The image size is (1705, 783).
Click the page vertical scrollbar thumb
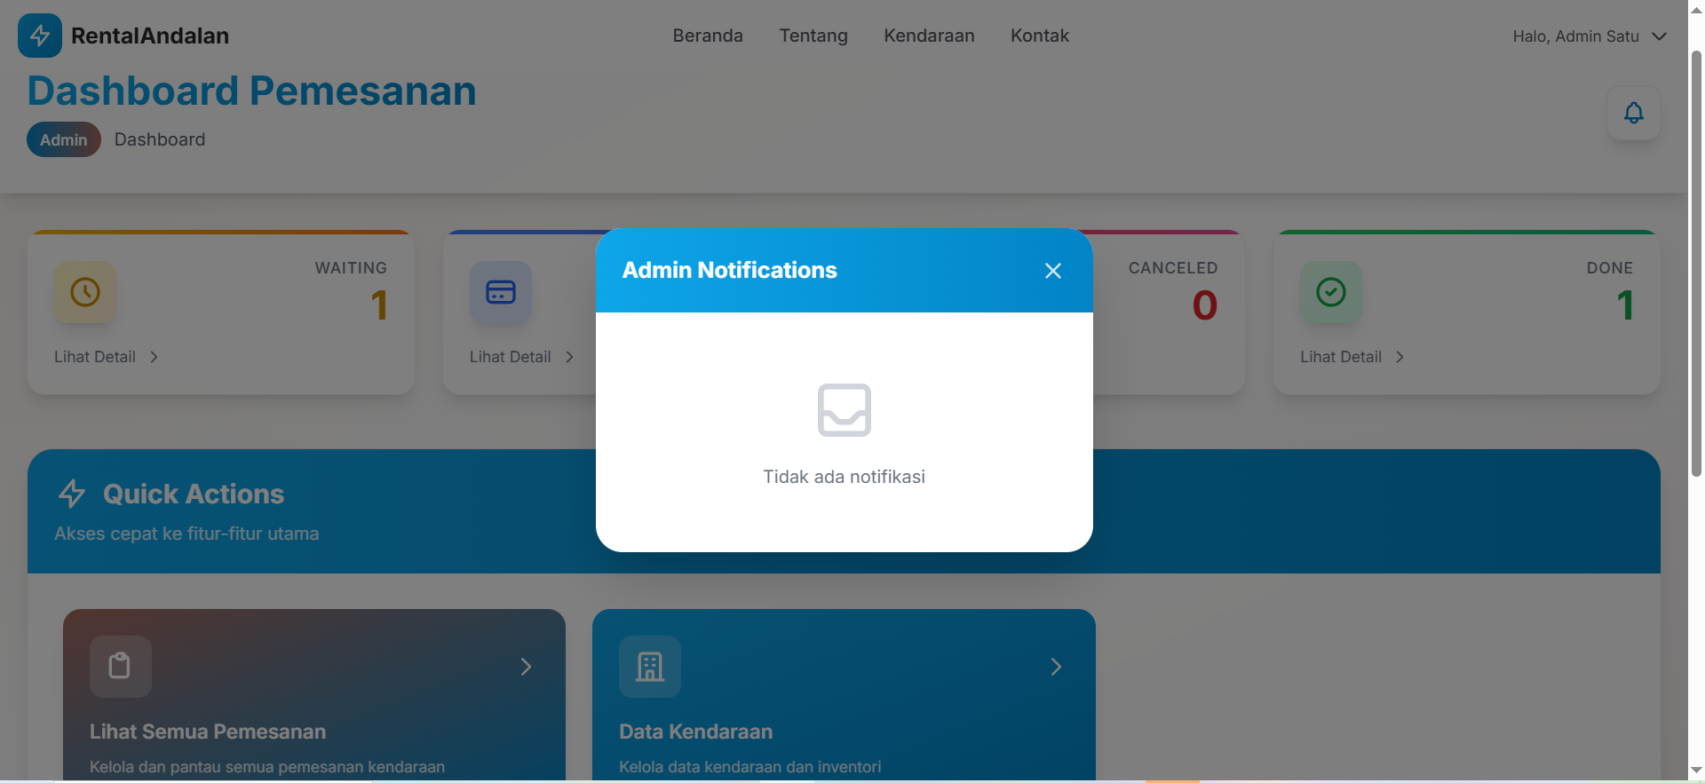tap(1696, 266)
